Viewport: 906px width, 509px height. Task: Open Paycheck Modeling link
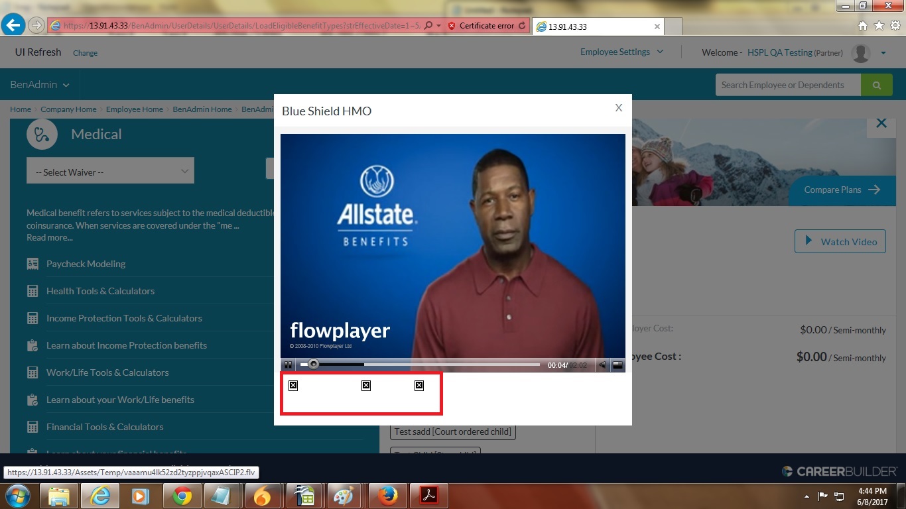(86, 264)
